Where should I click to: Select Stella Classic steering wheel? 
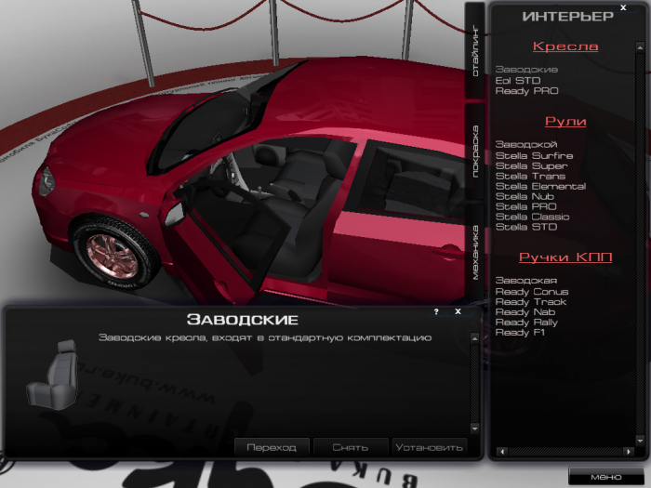532,217
